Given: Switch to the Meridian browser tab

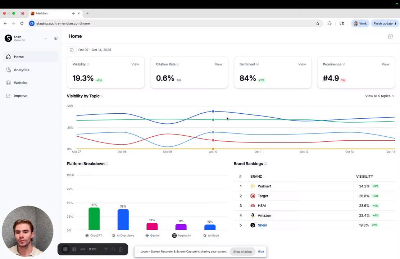Looking at the screenshot, I should pos(56,13).
